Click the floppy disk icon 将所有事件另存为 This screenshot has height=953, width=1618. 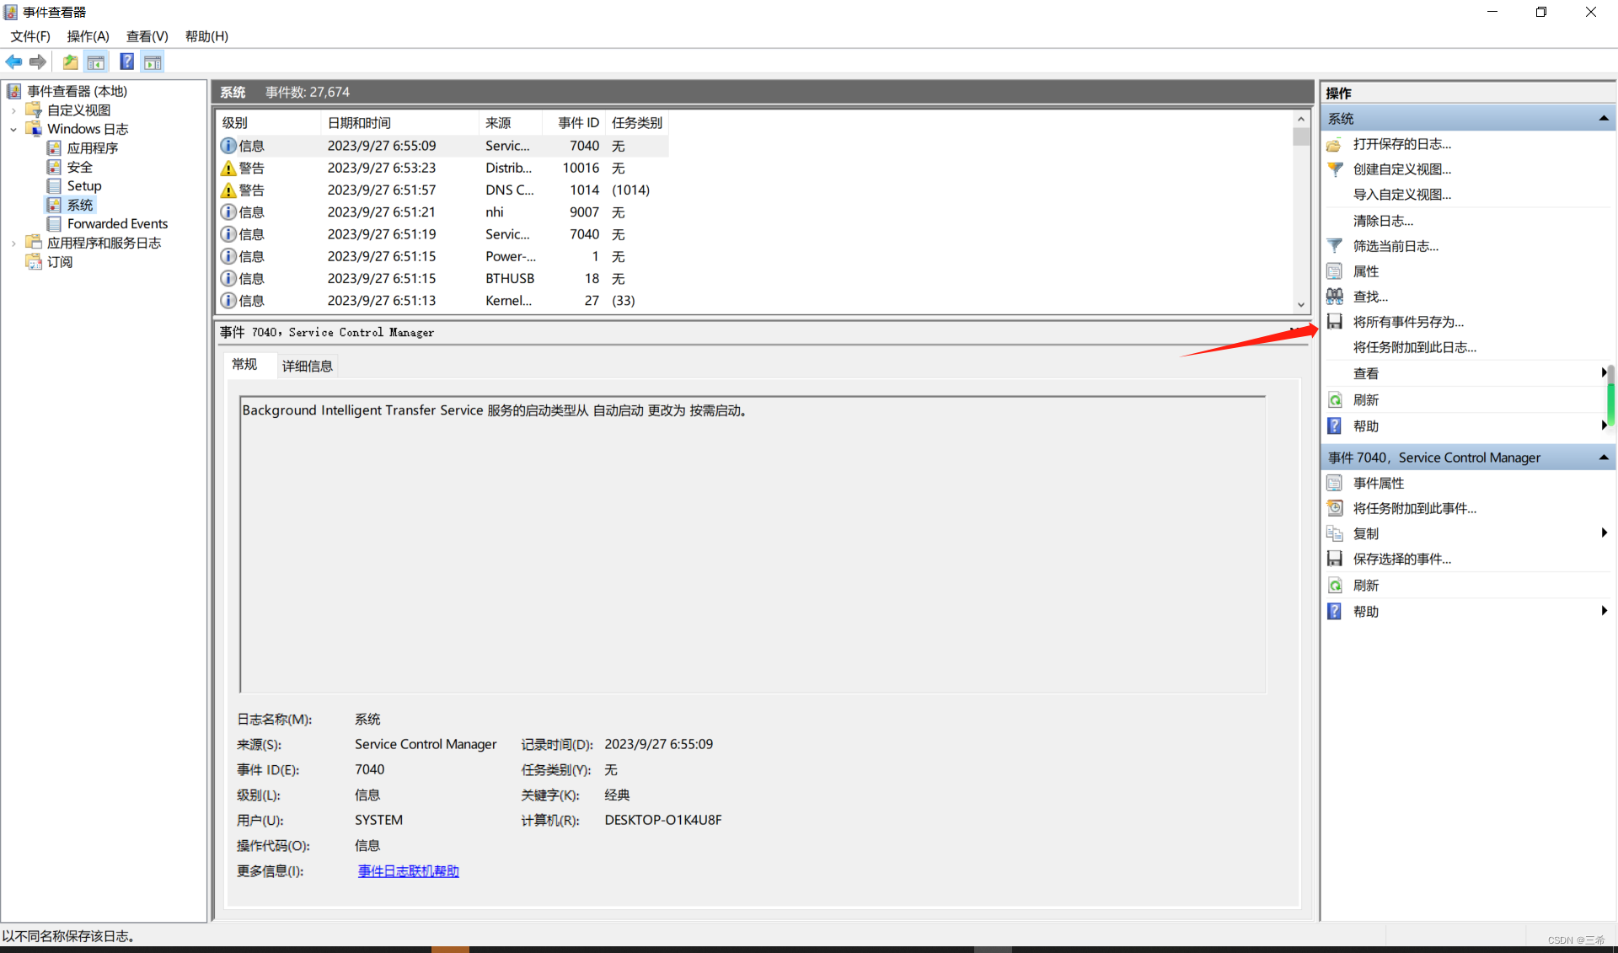1335,322
